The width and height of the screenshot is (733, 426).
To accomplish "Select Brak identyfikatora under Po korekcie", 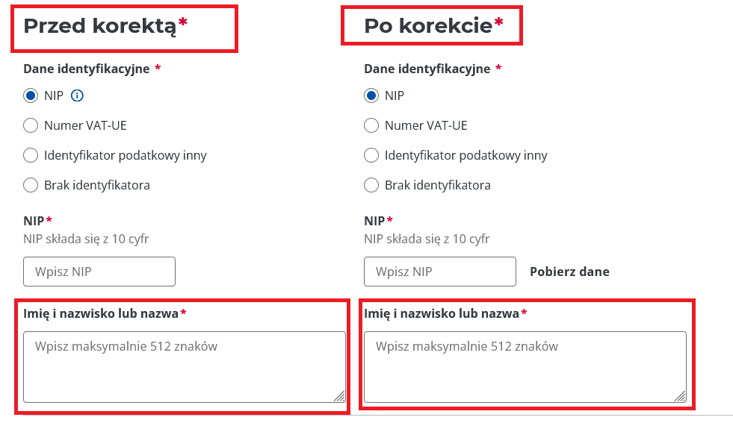I will 371,185.
